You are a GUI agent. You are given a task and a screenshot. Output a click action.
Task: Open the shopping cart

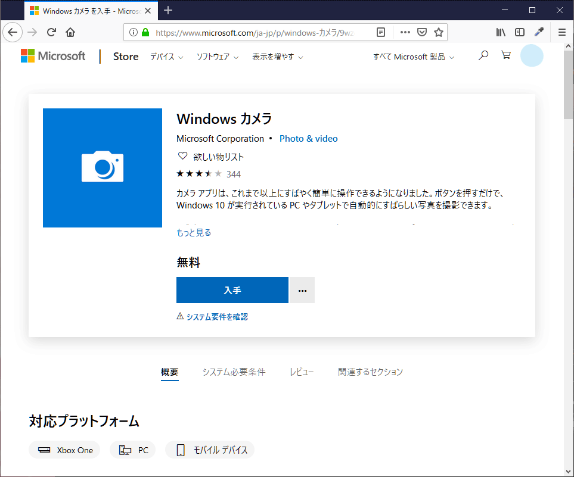tap(506, 55)
